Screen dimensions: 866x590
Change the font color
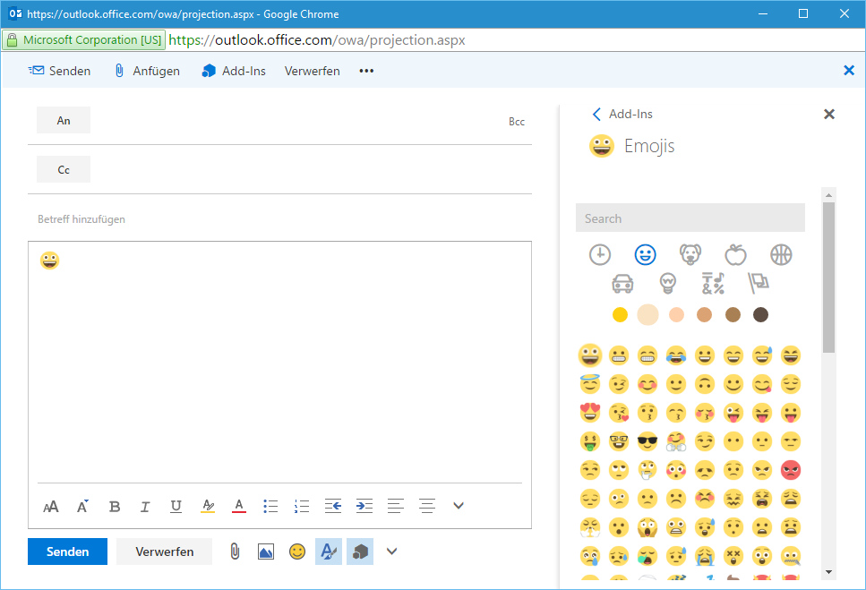tap(238, 506)
